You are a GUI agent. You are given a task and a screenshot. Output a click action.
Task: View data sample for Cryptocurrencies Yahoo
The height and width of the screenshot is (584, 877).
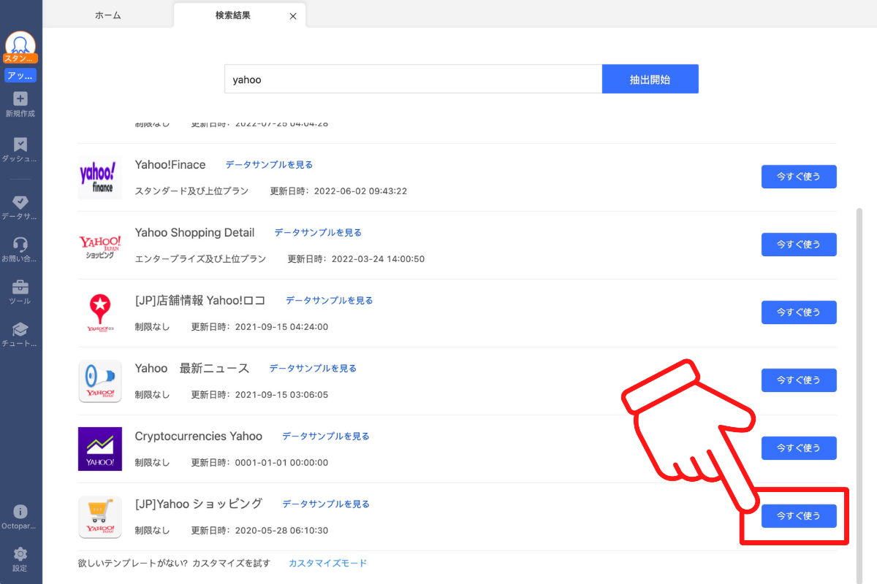click(x=326, y=437)
